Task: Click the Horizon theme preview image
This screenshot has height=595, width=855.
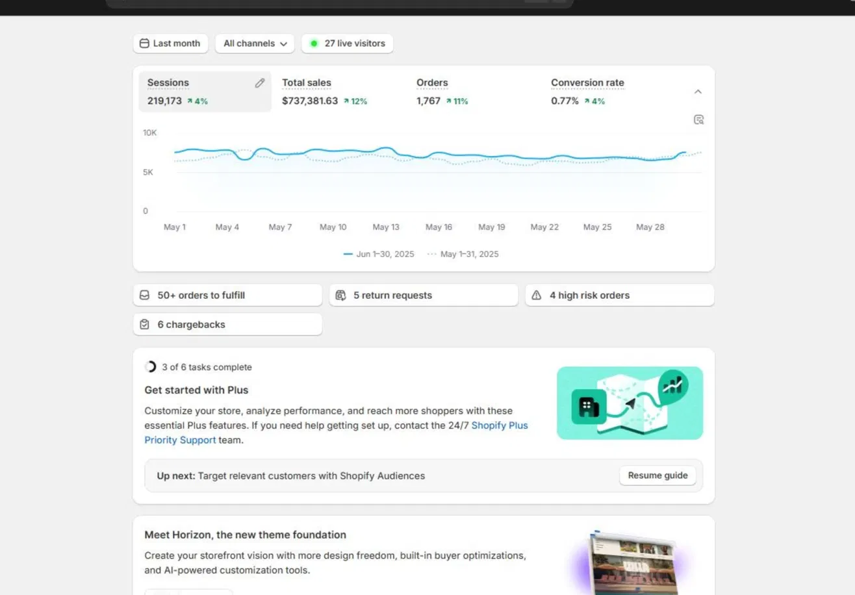Action: 632,563
